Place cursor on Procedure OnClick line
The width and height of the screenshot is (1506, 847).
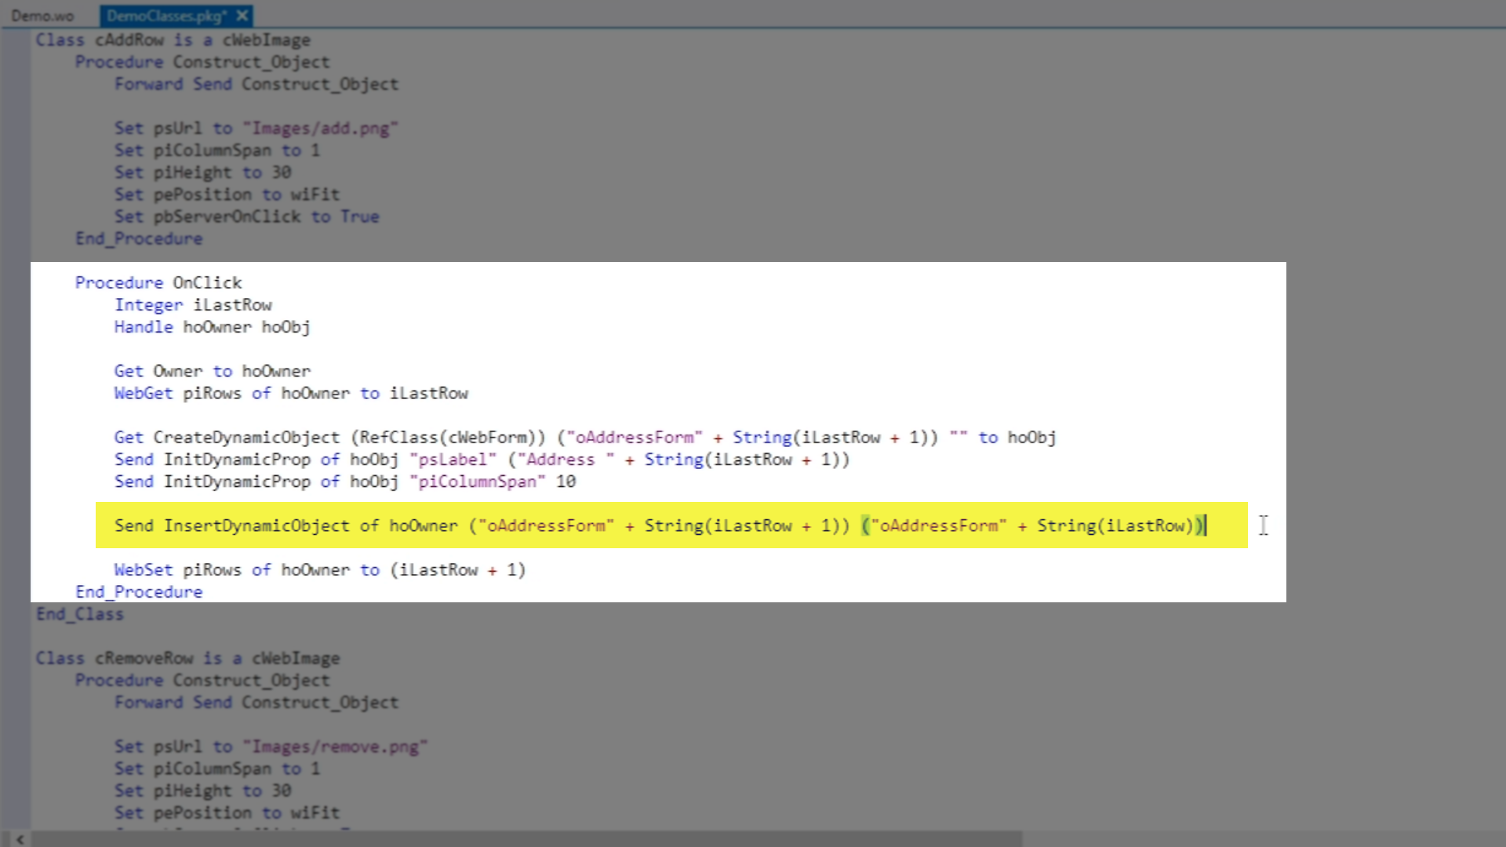[x=158, y=282]
